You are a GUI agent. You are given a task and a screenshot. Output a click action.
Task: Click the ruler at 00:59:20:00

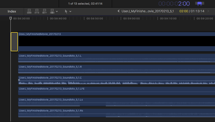(x=205, y=19)
